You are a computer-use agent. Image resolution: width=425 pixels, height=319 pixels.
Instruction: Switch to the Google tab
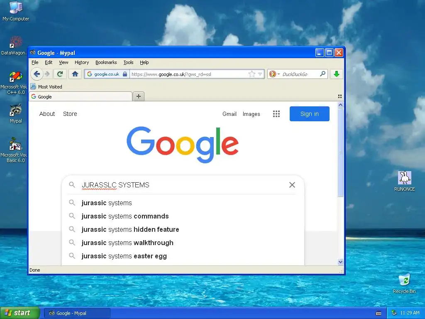81,96
